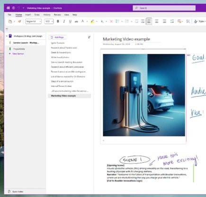Switch to the Home tab
The width and height of the screenshot is (206, 197).
[18, 15]
